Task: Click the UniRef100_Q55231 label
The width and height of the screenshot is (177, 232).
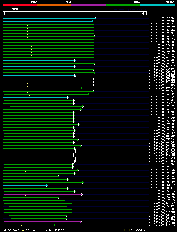Action: [x=162, y=121]
